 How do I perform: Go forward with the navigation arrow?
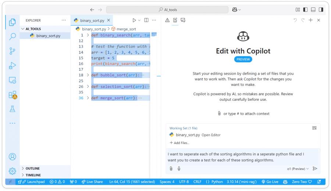pyautogui.click(x=100, y=10)
